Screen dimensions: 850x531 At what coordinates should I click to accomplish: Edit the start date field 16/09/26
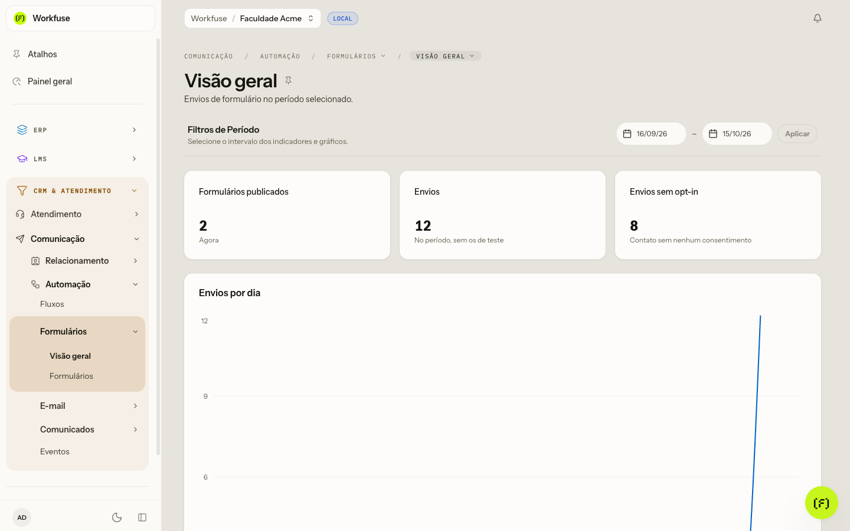tap(651, 134)
